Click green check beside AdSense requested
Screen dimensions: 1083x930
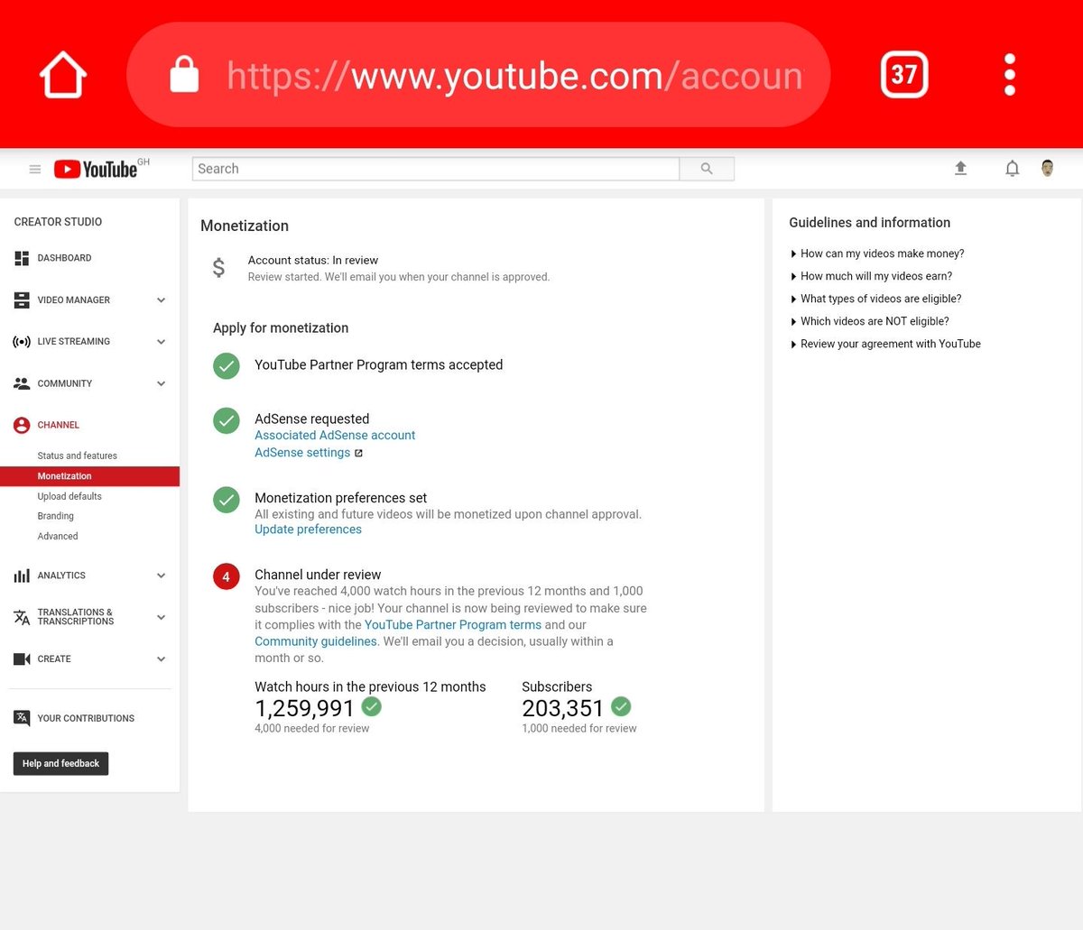[x=227, y=420]
